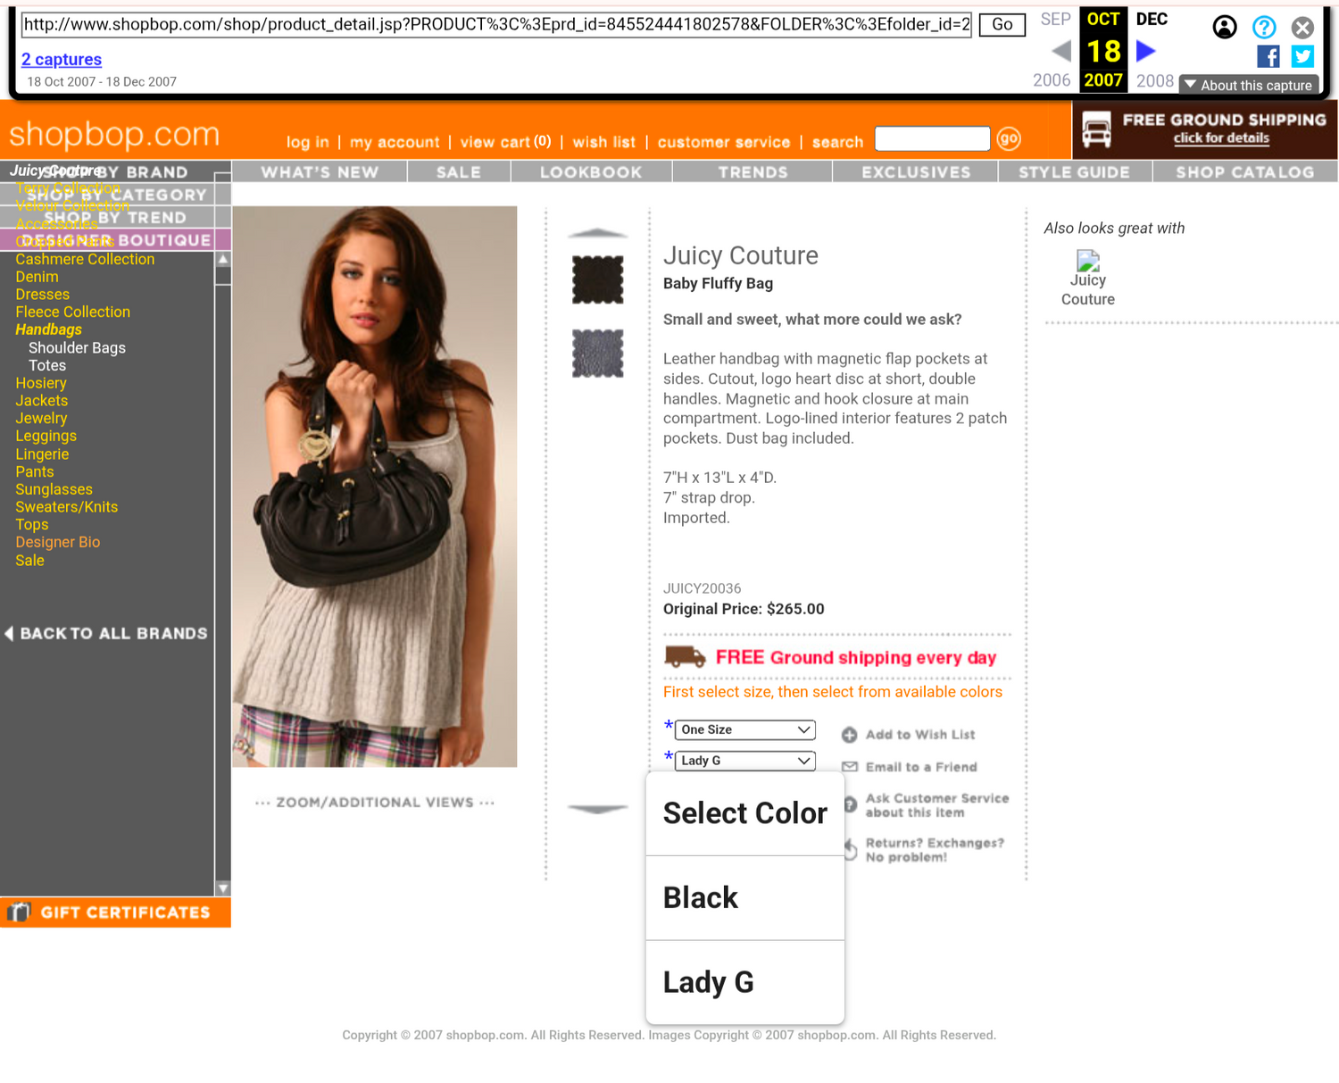This screenshot has height=1083, width=1339.
Task: Open the Shoulder Bags subcategory
Action: coord(77,348)
